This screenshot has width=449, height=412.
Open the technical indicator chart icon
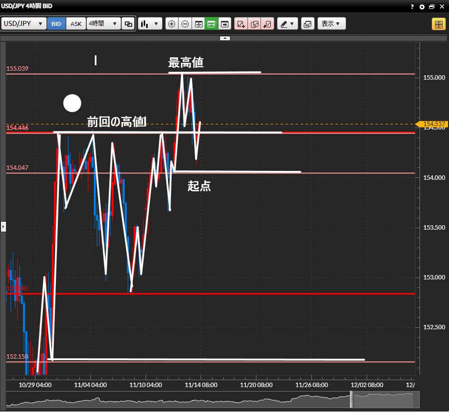(x=308, y=24)
